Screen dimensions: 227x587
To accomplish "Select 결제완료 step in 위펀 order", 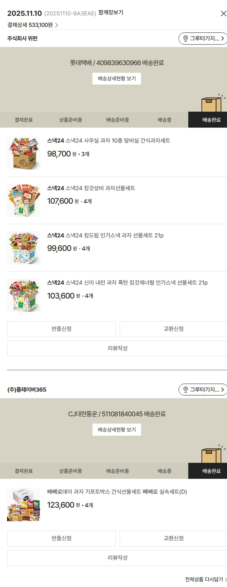I will 24,120.
